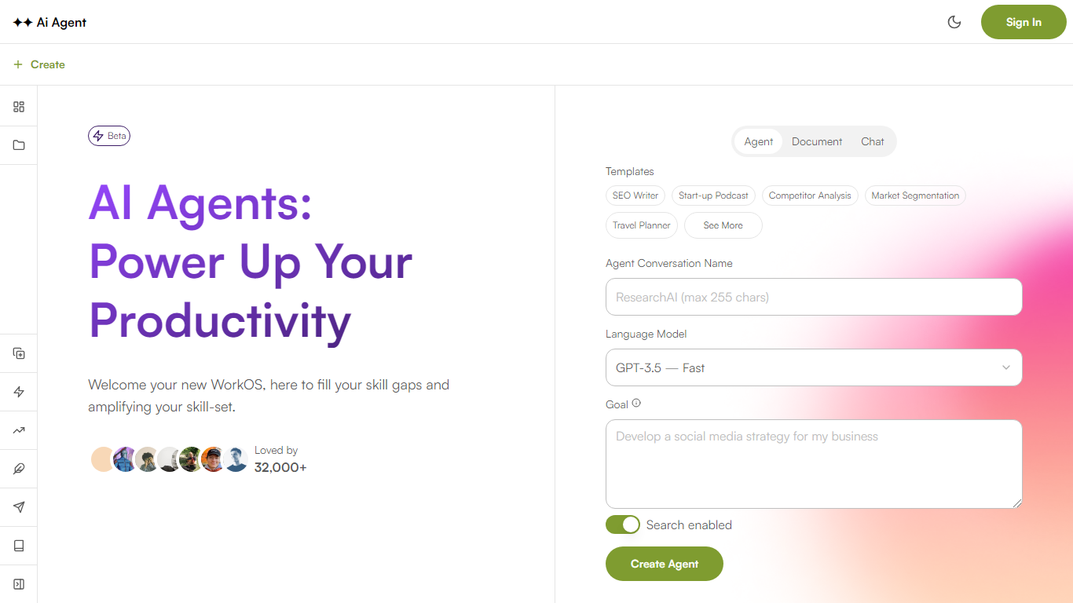Select the SEO Writer template
The width and height of the screenshot is (1073, 603).
(635, 196)
